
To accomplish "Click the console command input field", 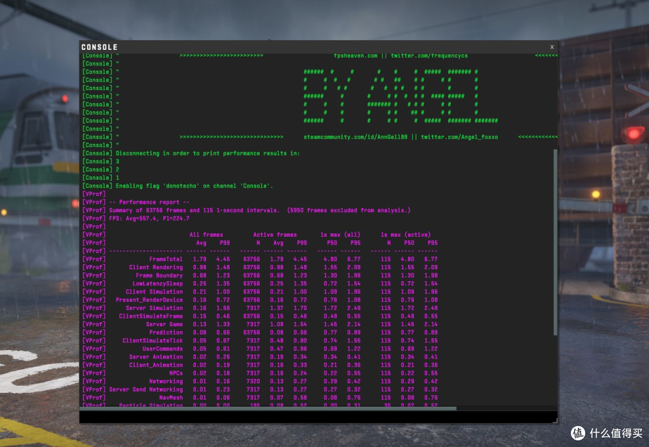I will click(315, 417).
